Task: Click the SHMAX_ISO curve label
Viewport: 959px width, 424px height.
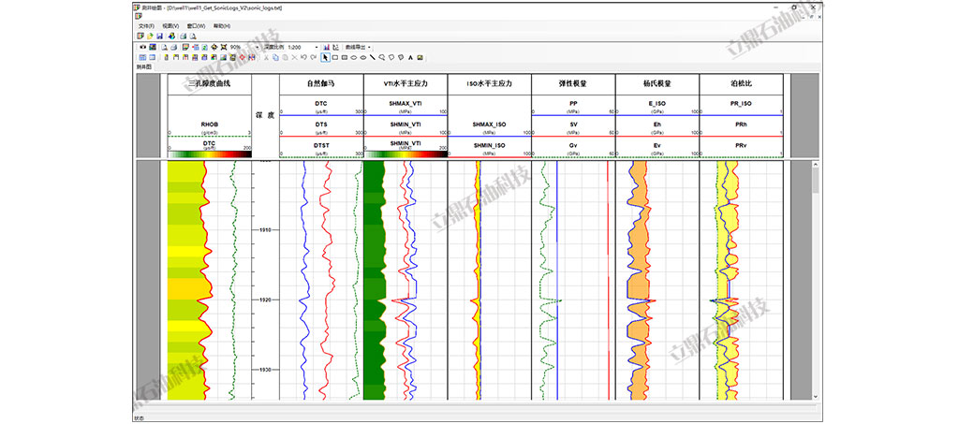Action: pos(489,124)
